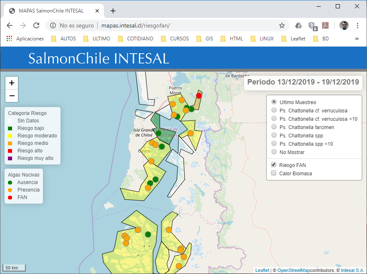The height and width of the screenshot is (274, 367).
Task: Open the LINUX bookmark folder
Action: pyautogui.click(x=262, y=39)
